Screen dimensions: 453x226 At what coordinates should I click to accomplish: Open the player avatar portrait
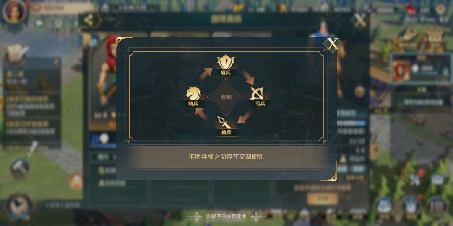tap(14, 12)
